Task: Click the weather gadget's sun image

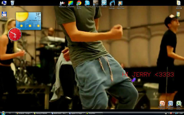Action: click(22, 17)
